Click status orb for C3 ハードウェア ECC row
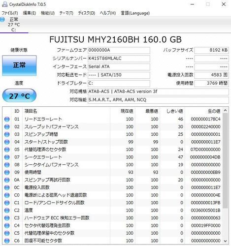Screen dimensions: 231x246 pos(7,218)
